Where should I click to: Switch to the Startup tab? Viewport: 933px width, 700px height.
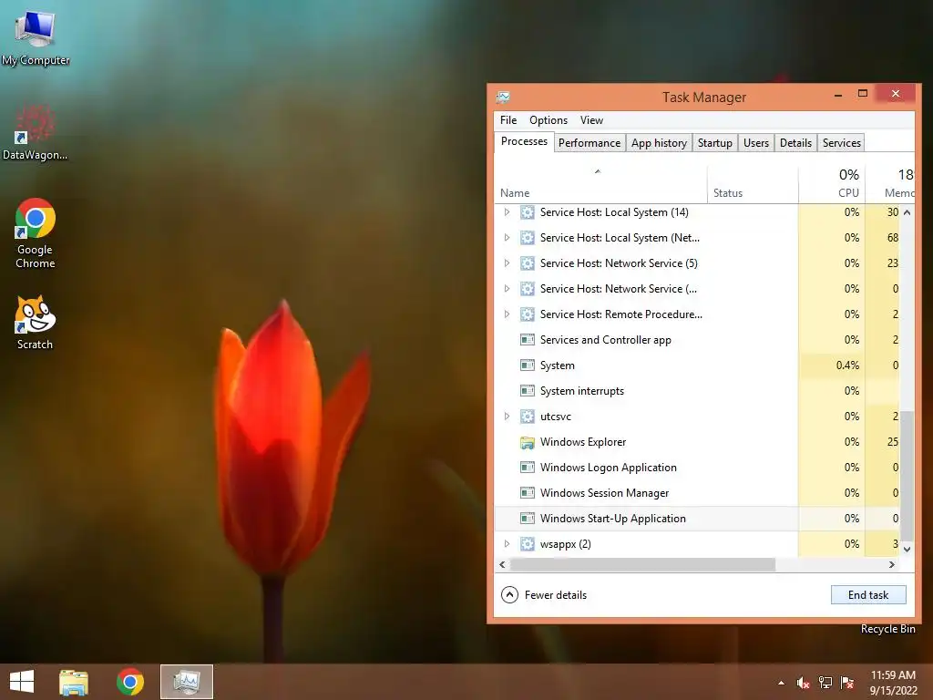pyautogui.click(x=715, y=143)
